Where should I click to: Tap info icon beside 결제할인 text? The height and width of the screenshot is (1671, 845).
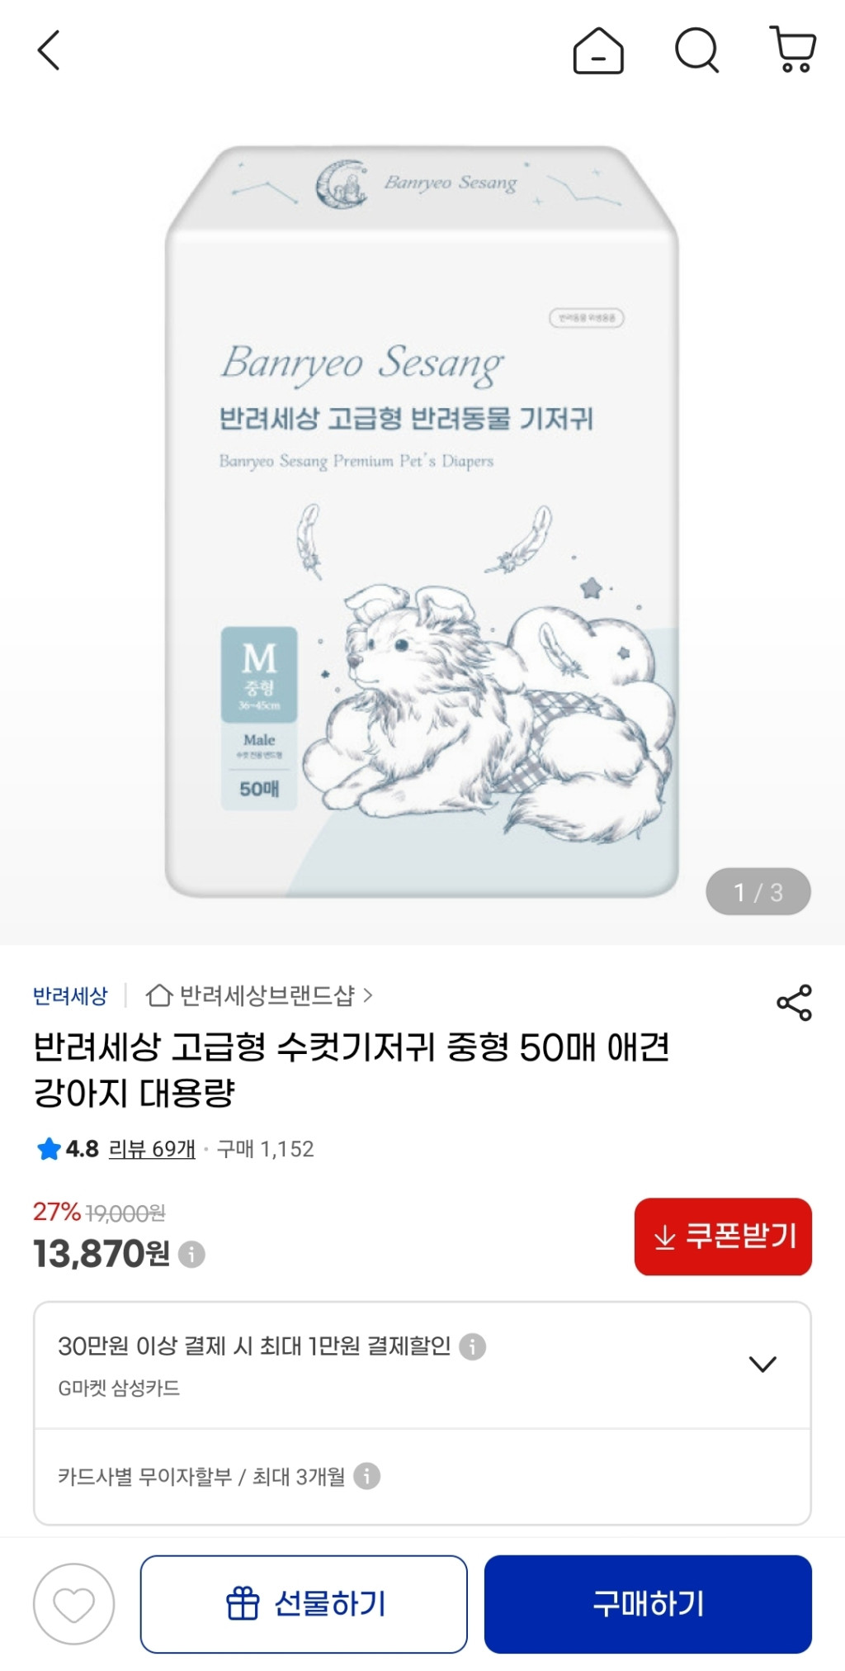coord(472,1346)
